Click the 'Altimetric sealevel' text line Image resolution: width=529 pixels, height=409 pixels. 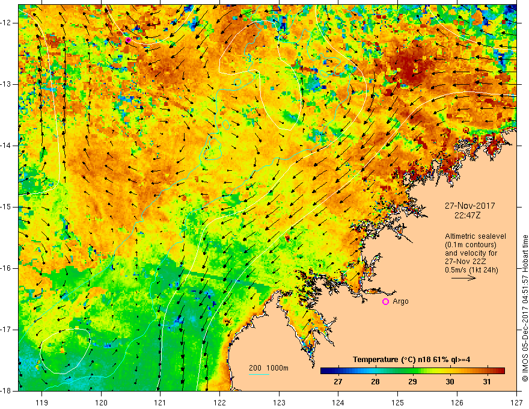pos(475,236)
